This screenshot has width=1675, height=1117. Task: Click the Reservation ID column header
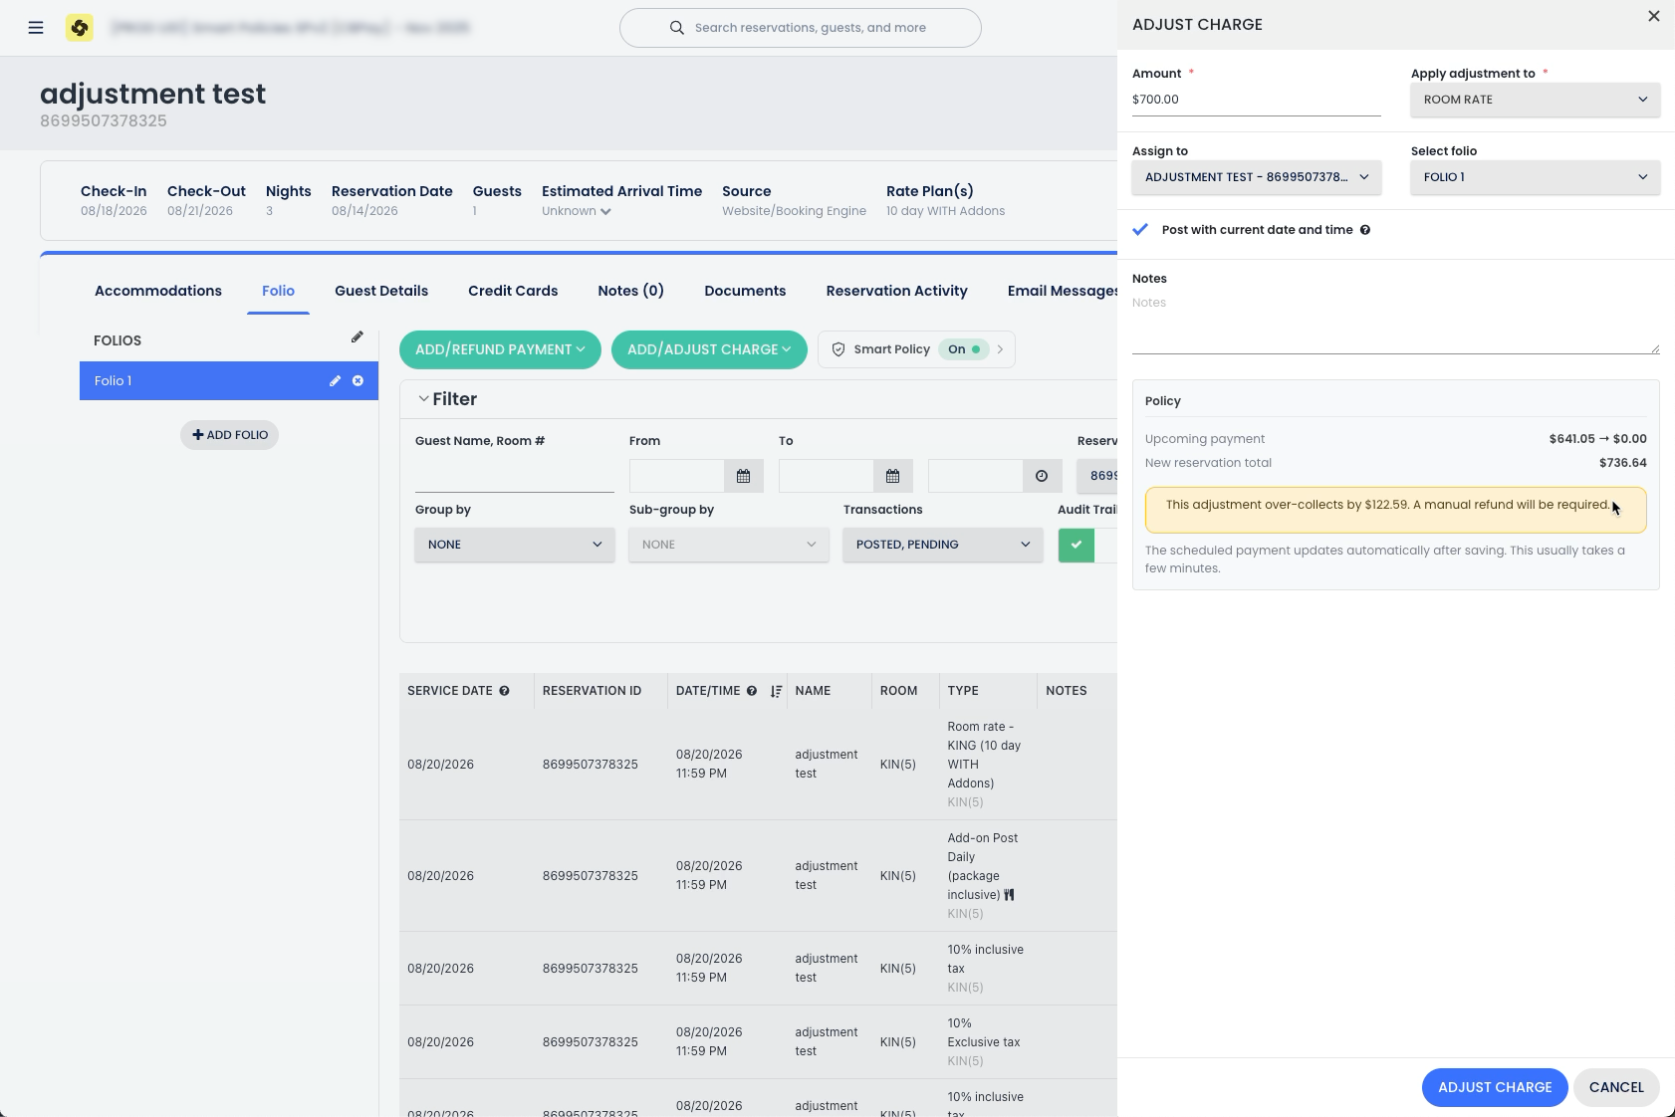[x=592, y=691]
